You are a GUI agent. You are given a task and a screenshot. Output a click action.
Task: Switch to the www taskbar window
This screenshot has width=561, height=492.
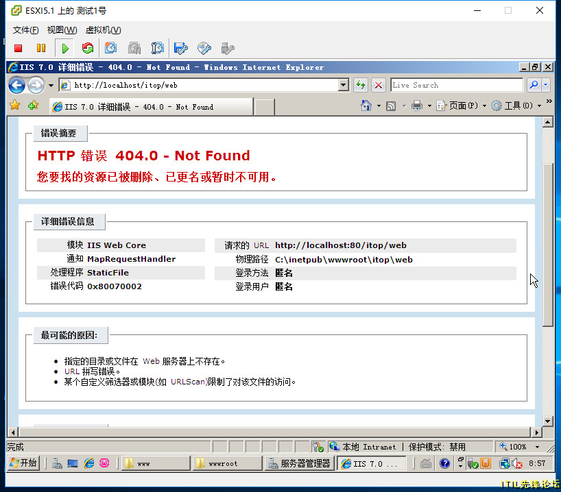[156, 463]
